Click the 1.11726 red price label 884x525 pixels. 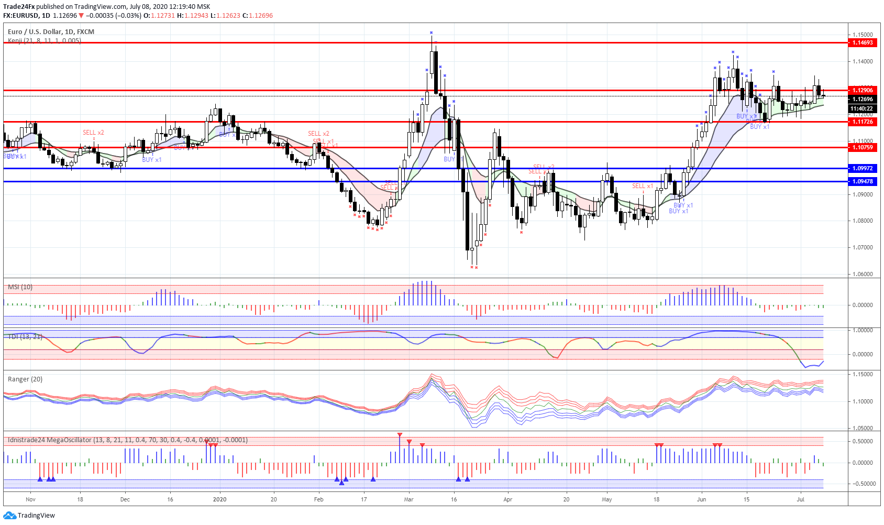click(x=863, y=122)
